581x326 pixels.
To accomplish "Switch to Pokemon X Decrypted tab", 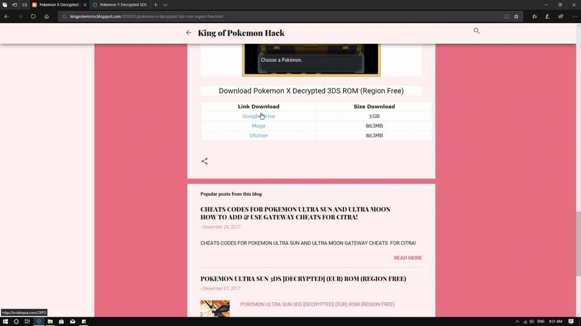I will [59, 5].
